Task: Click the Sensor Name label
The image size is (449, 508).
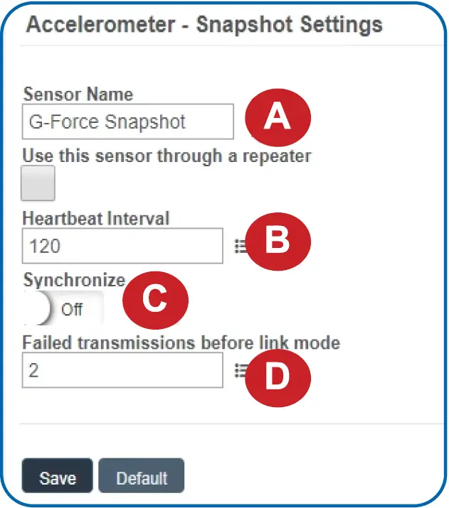Action: pyautogui.click(x=78, y=94)
